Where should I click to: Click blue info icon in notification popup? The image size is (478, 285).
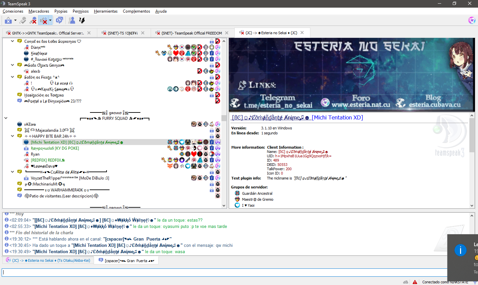point(460,250)
